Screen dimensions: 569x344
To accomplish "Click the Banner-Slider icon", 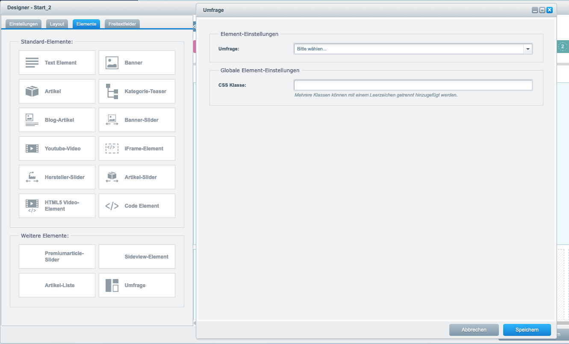I will [112, 120].
